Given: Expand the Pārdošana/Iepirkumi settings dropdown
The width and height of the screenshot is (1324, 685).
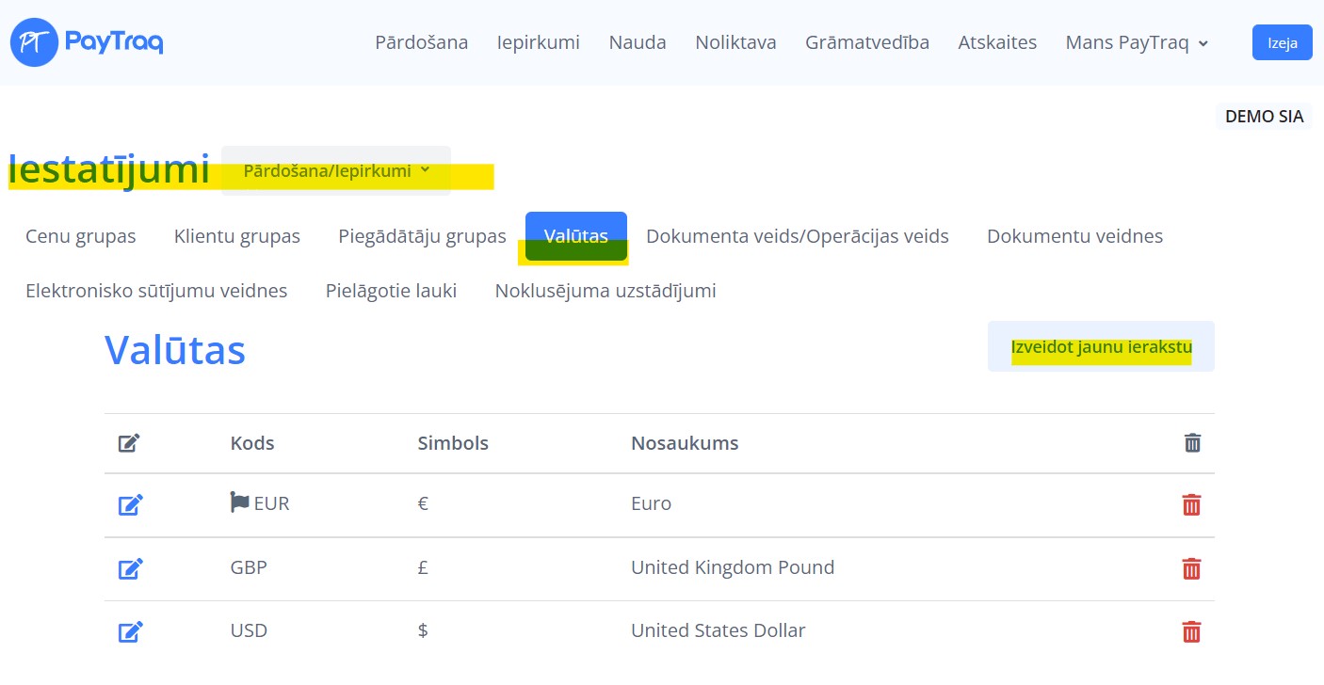Looking at the screenshot, I should (336, 171).
